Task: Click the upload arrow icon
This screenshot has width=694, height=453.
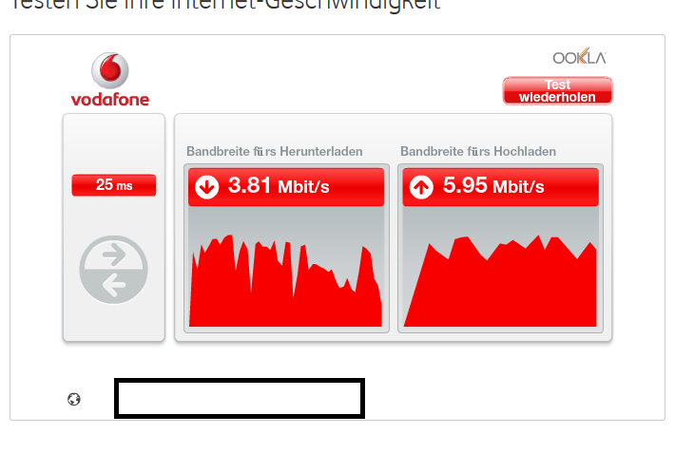Action: coord(421,187)
